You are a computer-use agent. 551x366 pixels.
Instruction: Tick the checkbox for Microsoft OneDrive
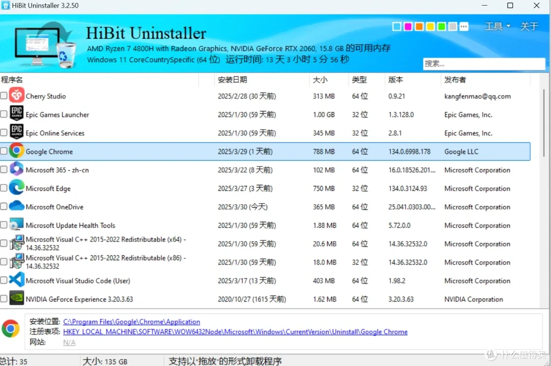[x=4, y=206]
